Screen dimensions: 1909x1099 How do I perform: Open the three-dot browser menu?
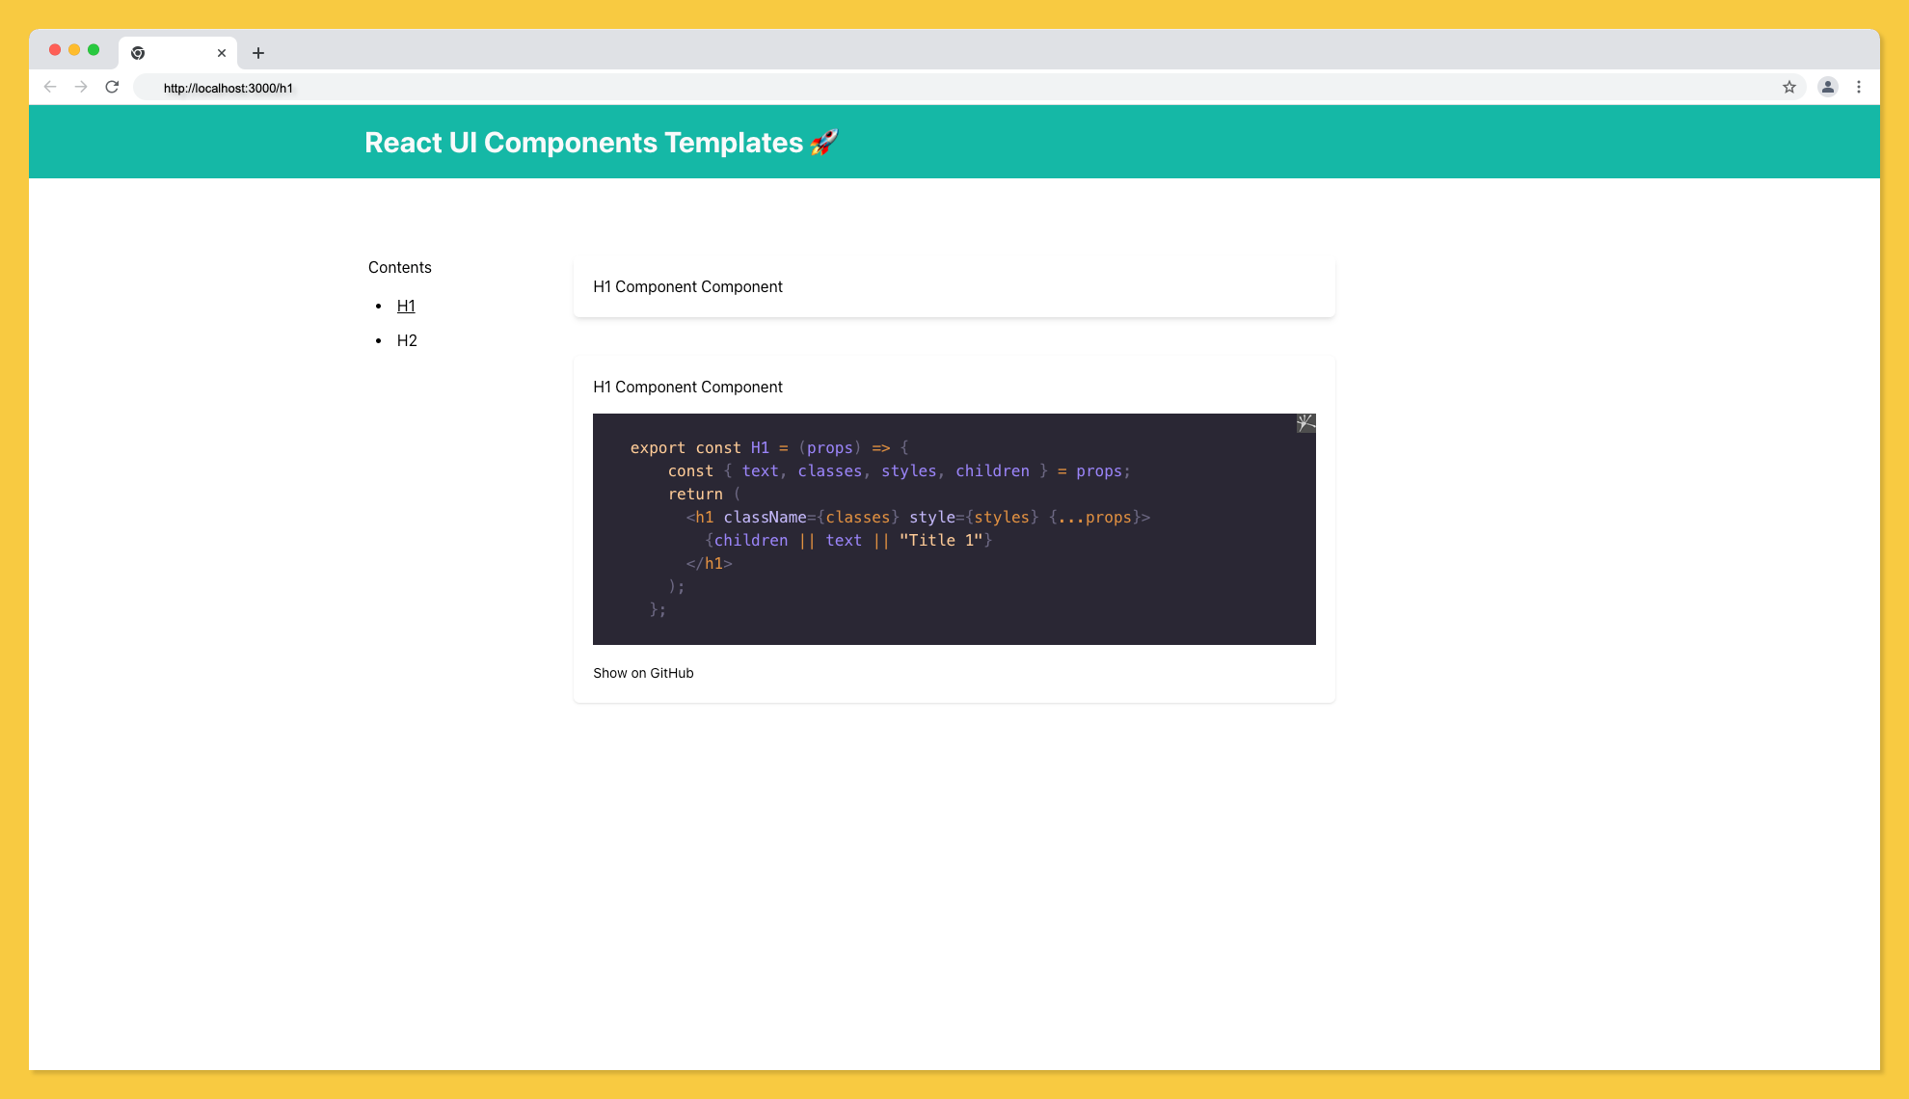click(1860, 87)
